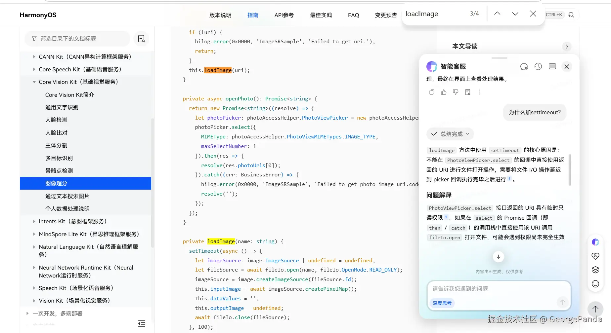The width and height of the screenshot is (611, 333).
Task: Open the 骨骼点检测 page
Action: (x=59, y=171)
